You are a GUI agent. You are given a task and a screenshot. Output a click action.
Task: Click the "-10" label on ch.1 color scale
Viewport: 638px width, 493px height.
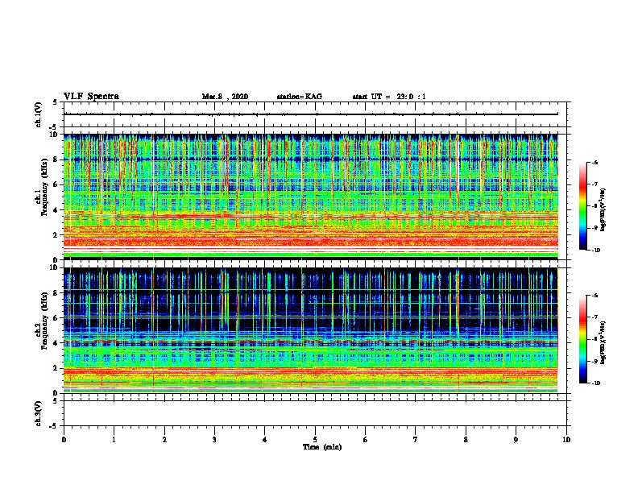[595, 251]
